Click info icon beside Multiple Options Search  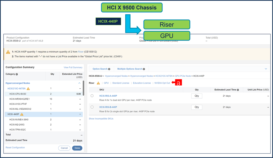[144, 69]
